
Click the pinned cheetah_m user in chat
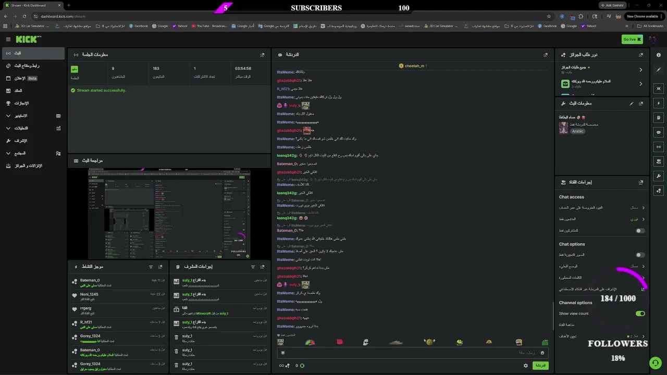coord(413,66)
